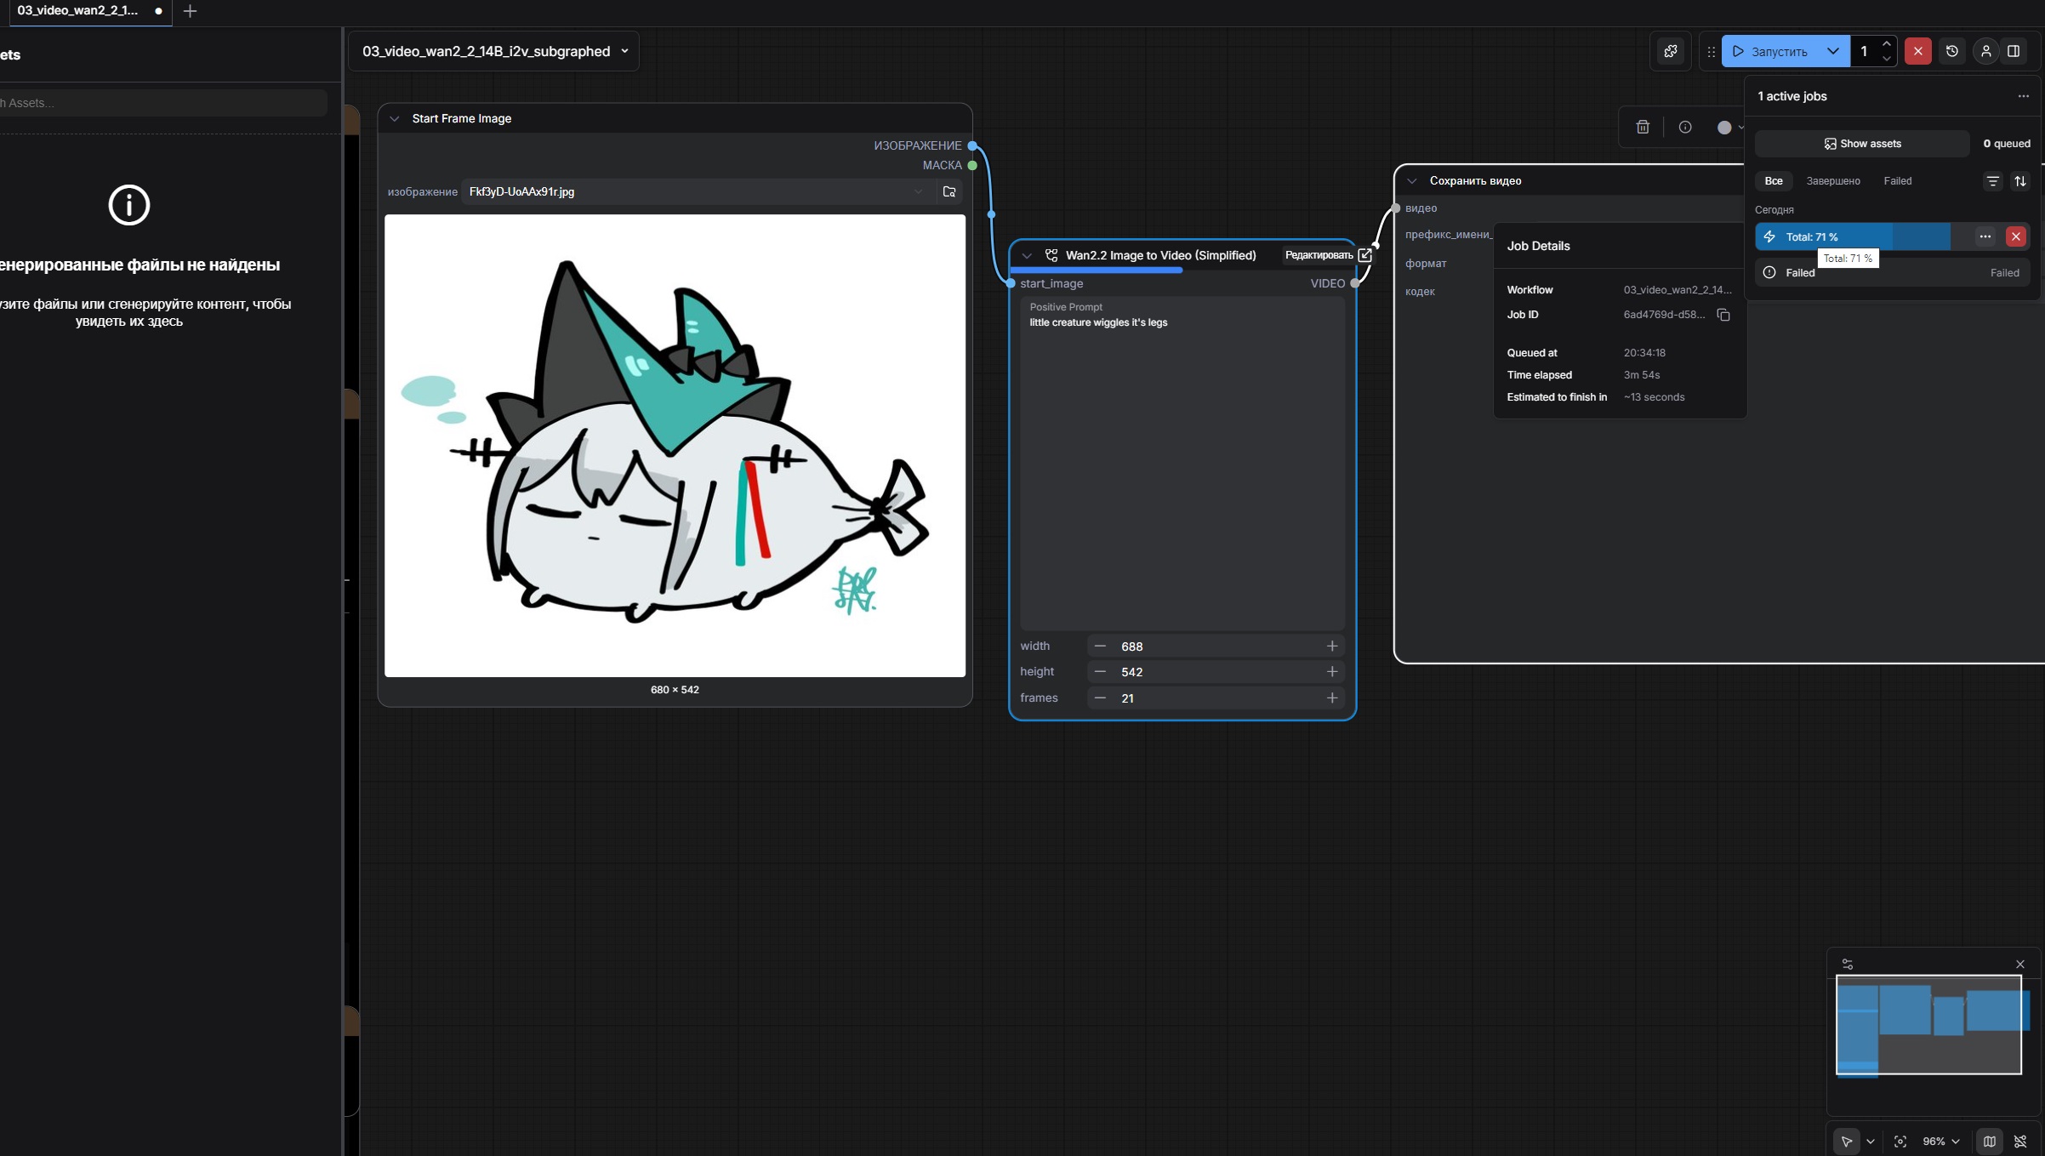Screen dimensions: 2045x1156
Task: Open the extensions manager puzzle icon
Action: pos(1671,51)
